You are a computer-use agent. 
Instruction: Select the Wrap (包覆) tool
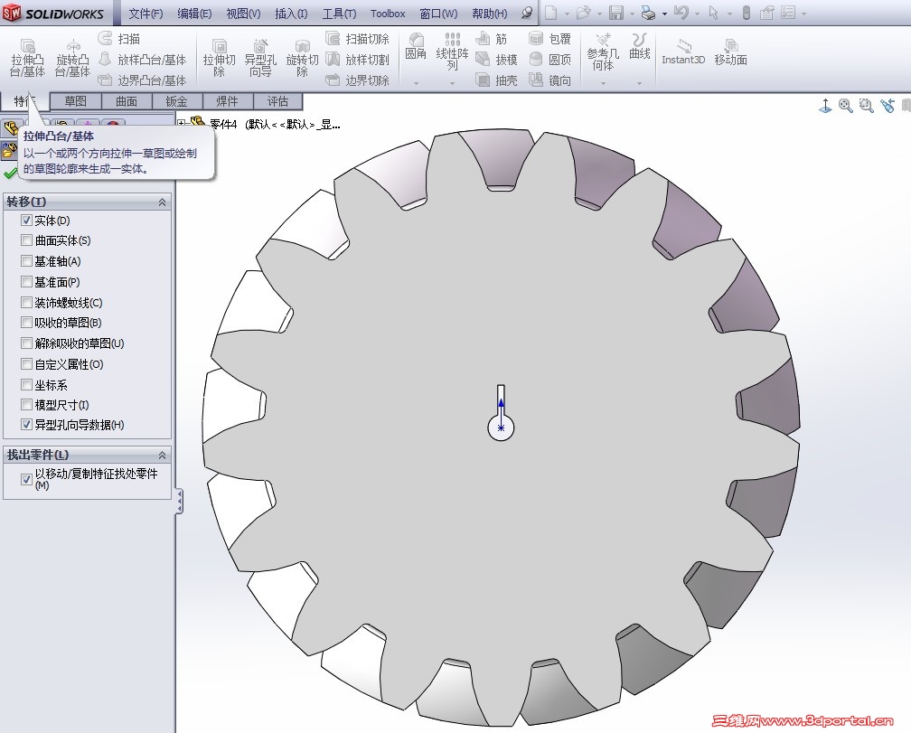[x=549, y=39]
